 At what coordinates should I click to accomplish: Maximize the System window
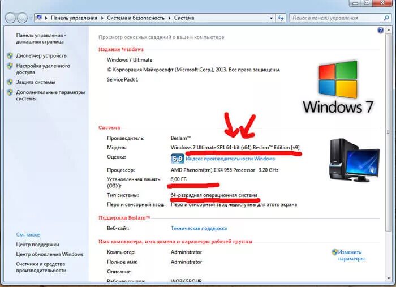367,3
